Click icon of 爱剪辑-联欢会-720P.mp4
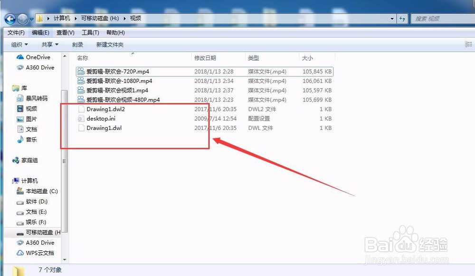 (81, 71)
